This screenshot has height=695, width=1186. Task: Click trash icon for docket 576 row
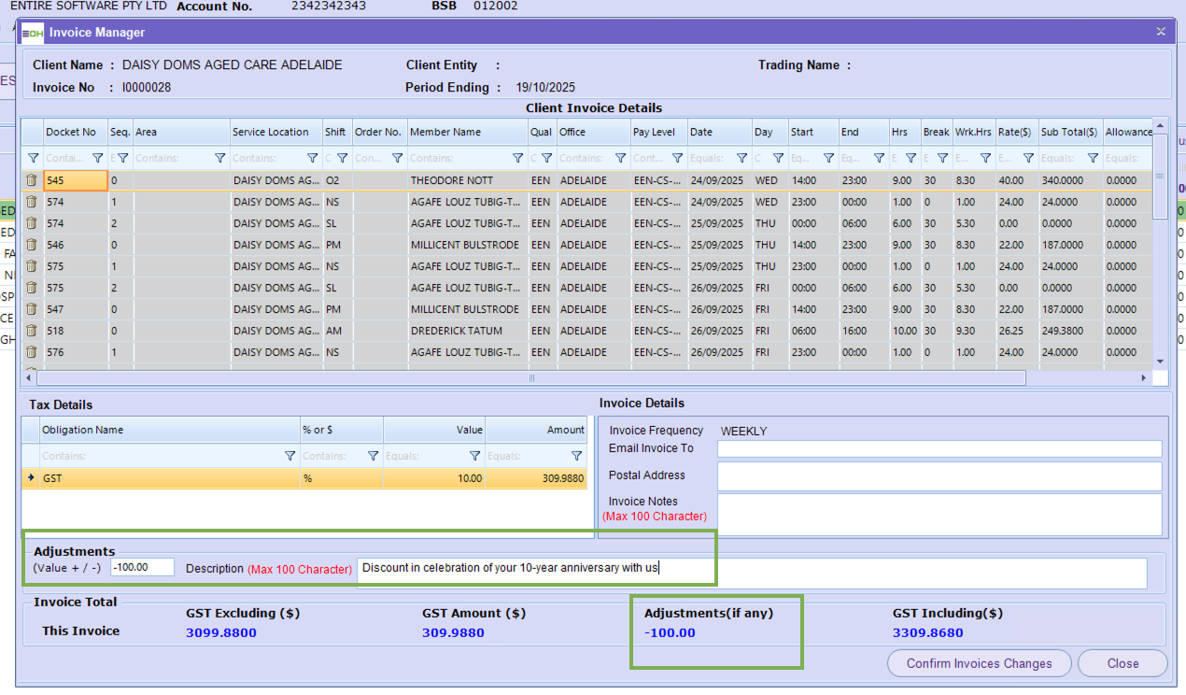click(32, 352)
